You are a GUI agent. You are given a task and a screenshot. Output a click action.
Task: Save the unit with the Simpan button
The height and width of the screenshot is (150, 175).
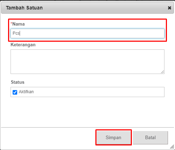click(x=113, y=137)
